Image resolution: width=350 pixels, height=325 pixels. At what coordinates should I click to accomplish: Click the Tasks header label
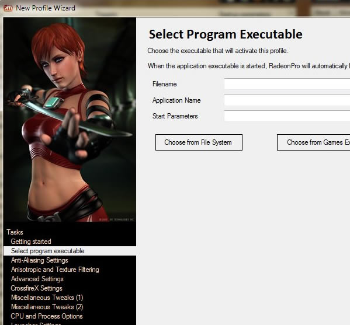(15, 232)
